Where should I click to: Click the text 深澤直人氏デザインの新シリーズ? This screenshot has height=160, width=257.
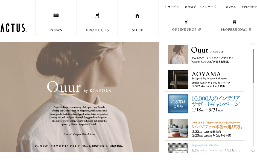point(211,83)
